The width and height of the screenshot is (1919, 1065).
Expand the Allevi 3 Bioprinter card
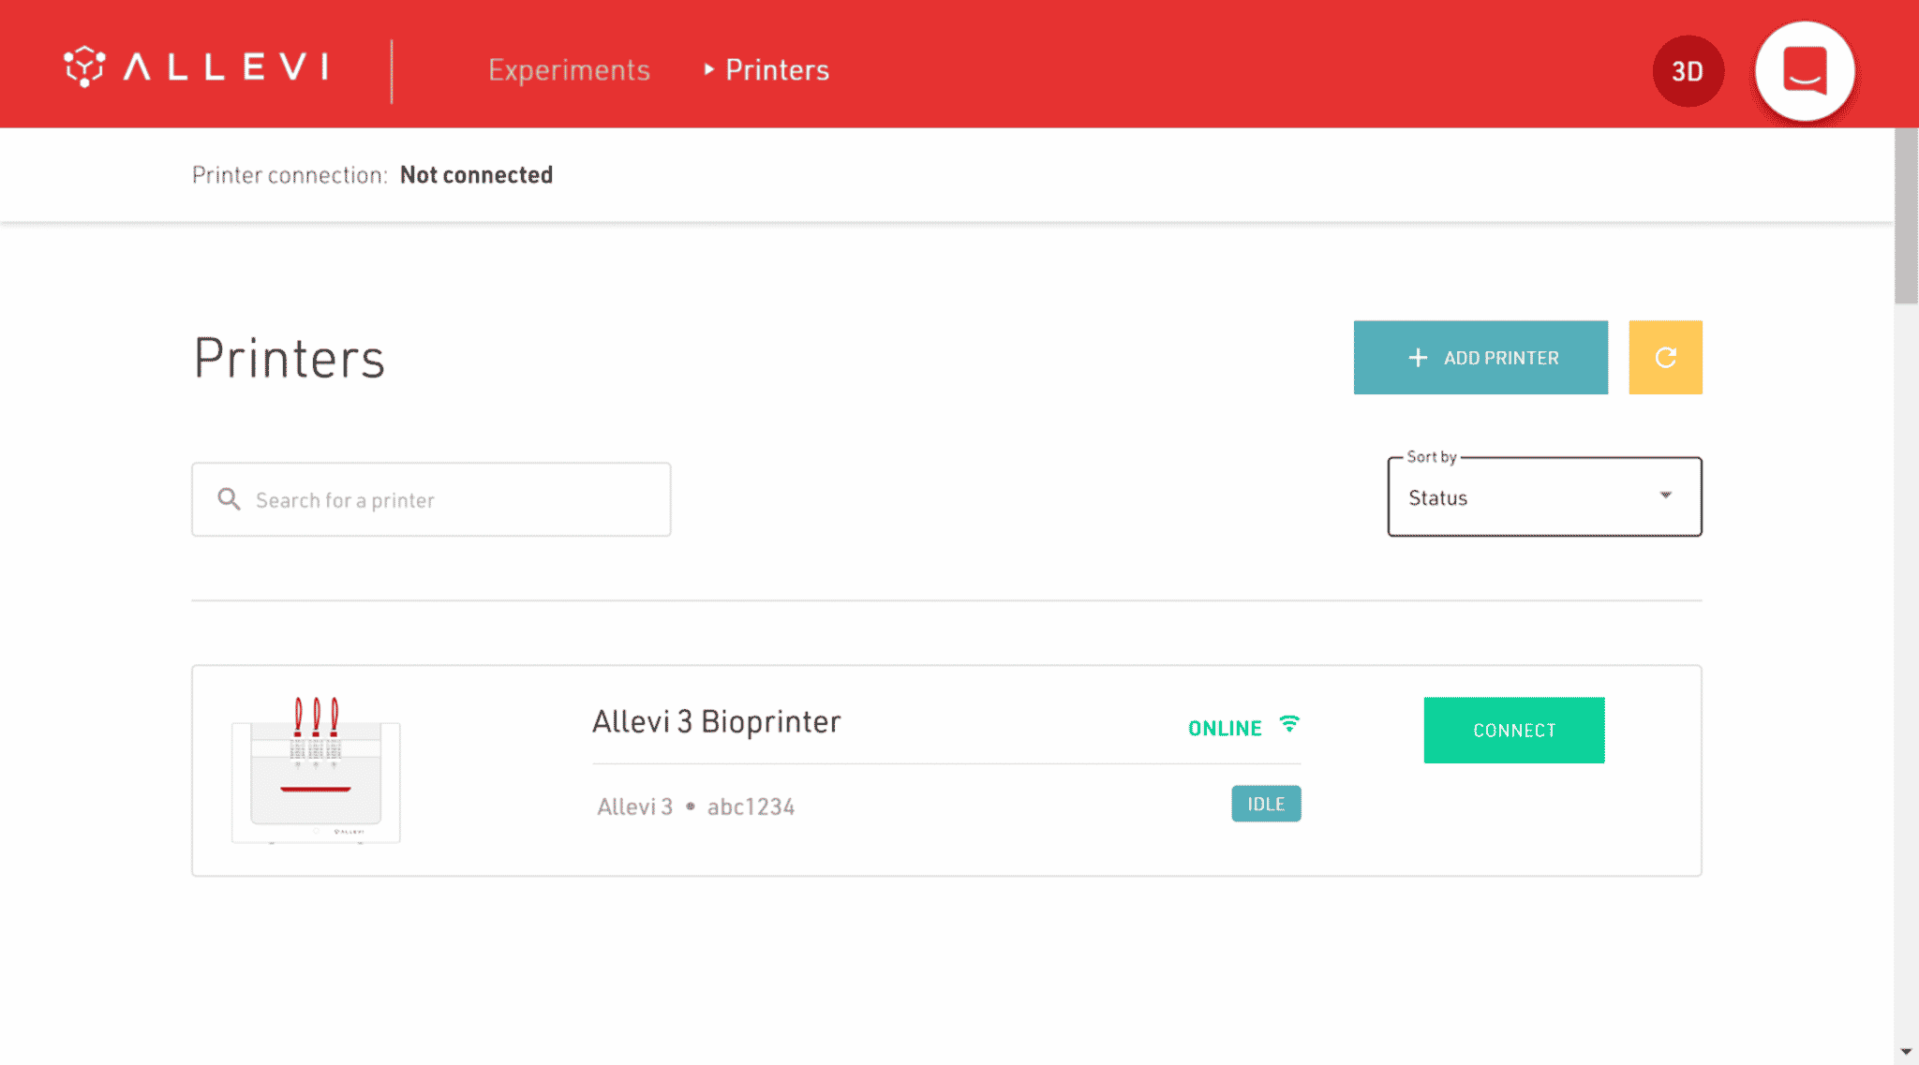[717, 721]
